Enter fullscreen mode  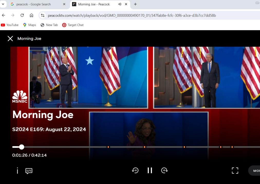pyautogui.click(x=235, y=170)
